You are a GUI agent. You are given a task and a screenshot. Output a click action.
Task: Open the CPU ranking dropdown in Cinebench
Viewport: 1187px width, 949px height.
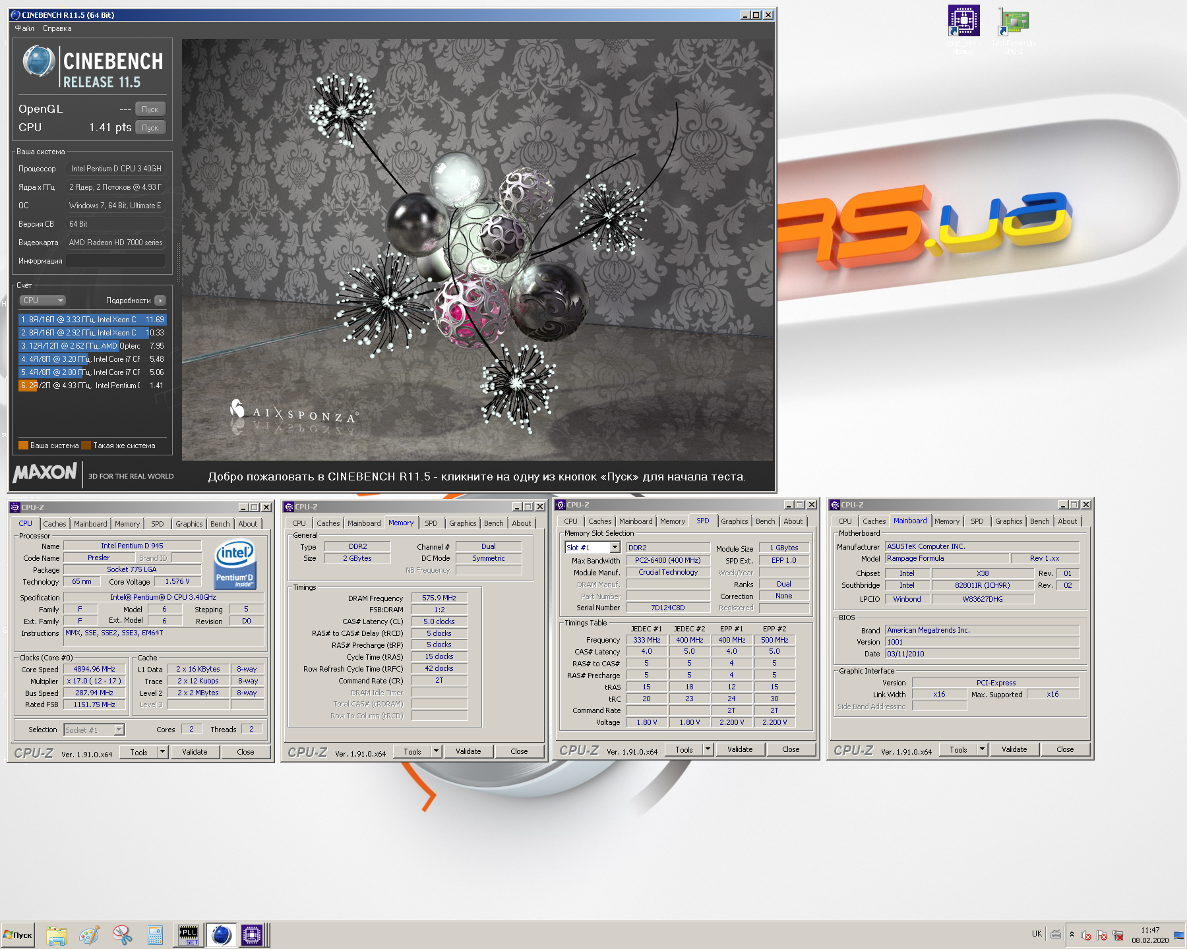[42, 301]
